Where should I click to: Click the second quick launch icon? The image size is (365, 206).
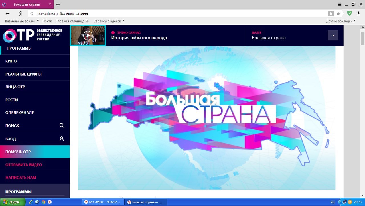(x=37, y=202)
